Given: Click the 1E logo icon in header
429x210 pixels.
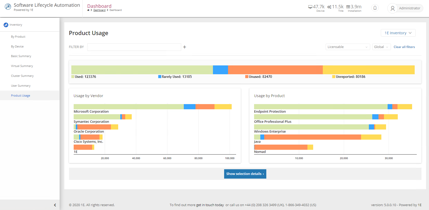Looking at the screenshot, I should tap(8, 7).
